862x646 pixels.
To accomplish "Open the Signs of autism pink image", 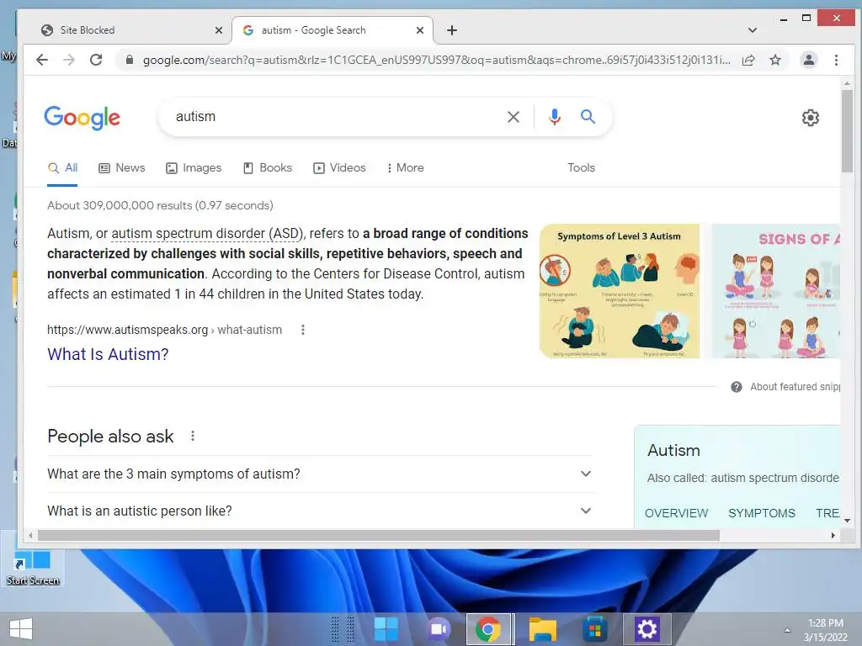I will [x=775, y=291].
